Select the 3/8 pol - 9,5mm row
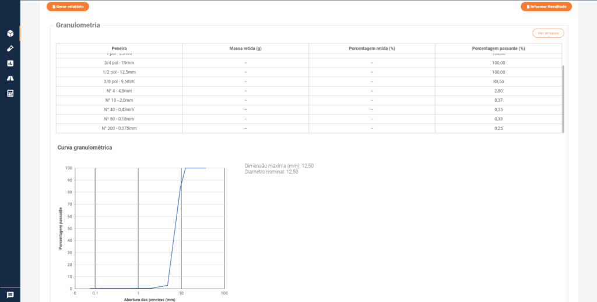The height and width of the screenshot is (302, 597). pos(119,81)
